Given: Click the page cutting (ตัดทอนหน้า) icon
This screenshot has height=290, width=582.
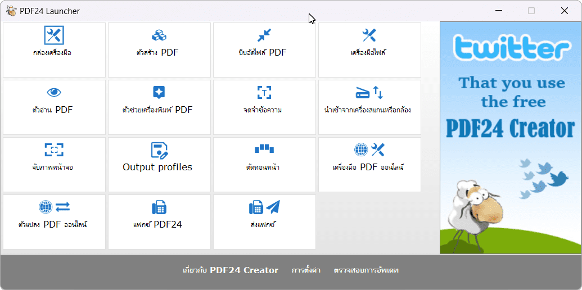Looking at the screenshot, I should pos(264,149).
